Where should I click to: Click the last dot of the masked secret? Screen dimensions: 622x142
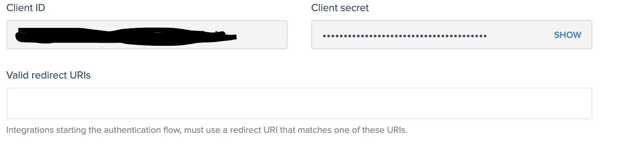pos(485,36)
